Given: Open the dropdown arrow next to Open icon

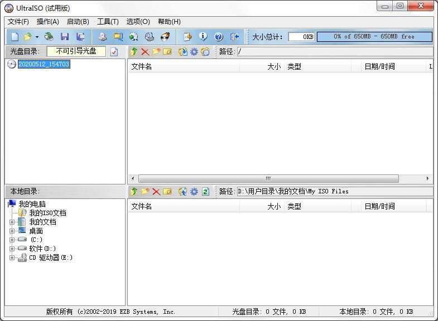Looking at the screenshot, I should click(x=37, y=37).
